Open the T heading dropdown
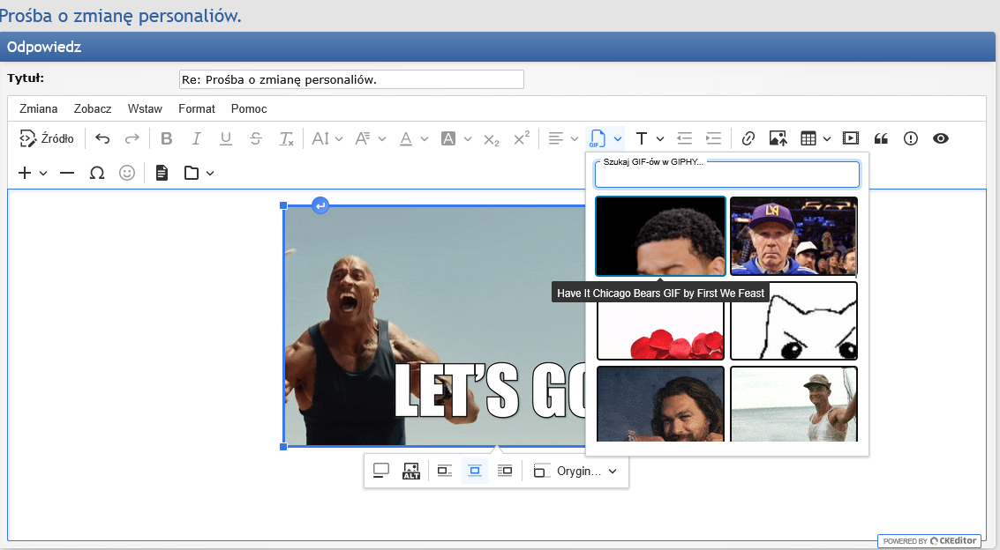This screenshot has height=550, width=1000. coord(650,138)
